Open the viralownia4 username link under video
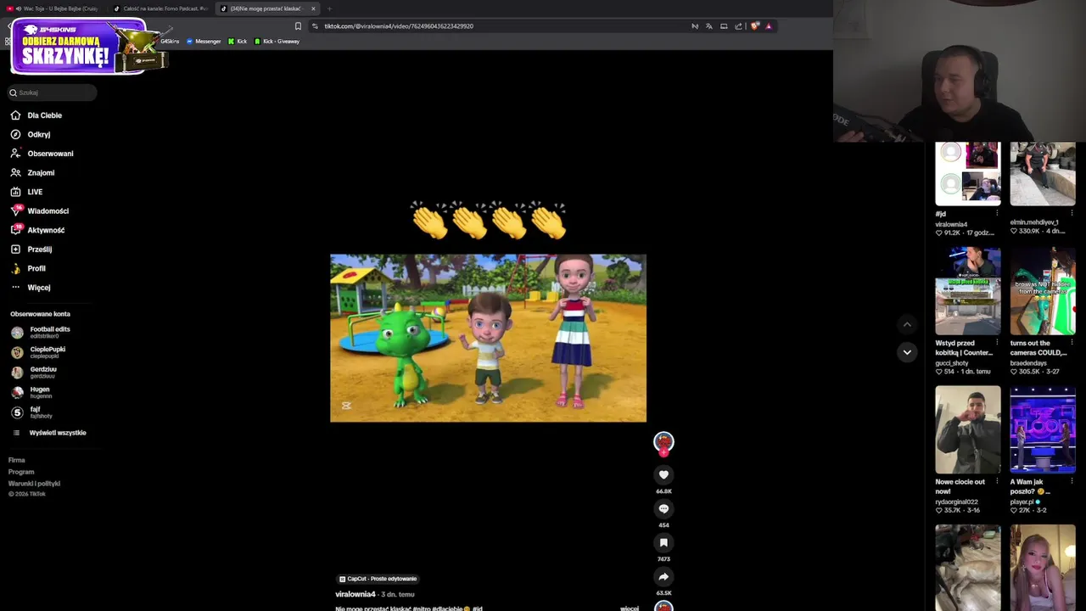The width and height of the screenshot is (1086, 611). coord(355,594)
